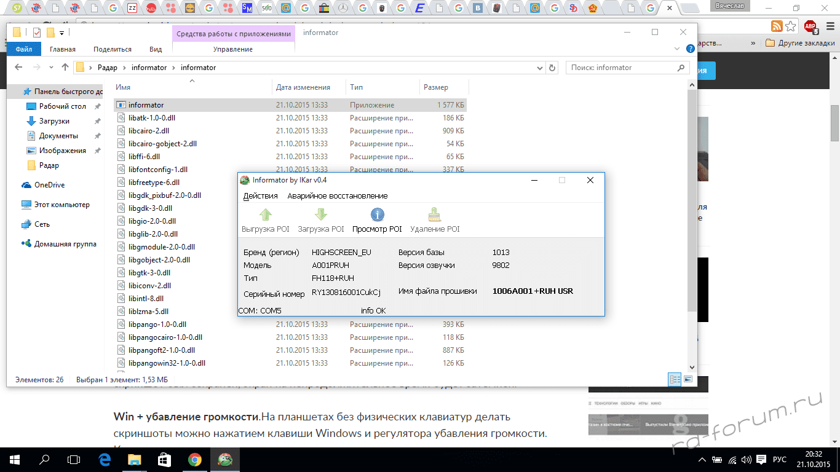Screen dimensions: 840x472
Task: Switch to the Вид ribbon tab
Action: click(156, 49)
